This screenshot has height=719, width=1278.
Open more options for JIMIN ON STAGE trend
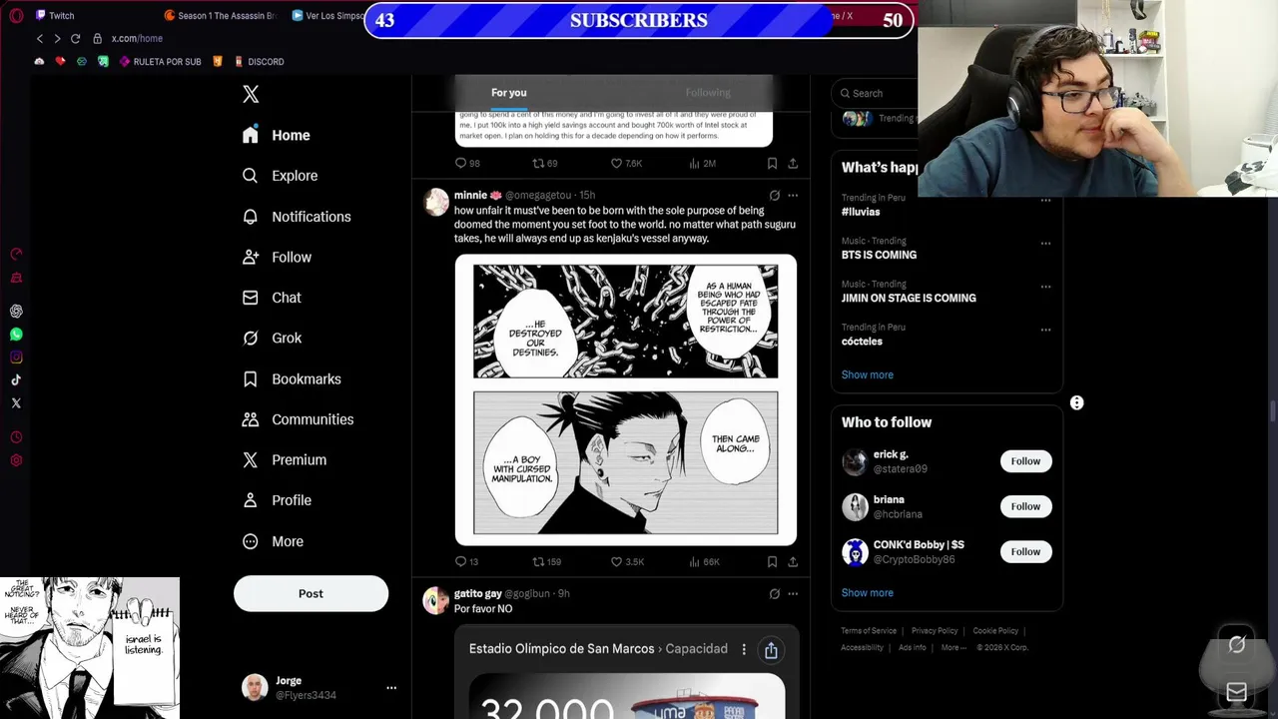point(1045,286)
